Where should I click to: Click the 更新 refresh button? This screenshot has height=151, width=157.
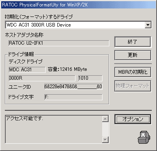tap(133, 55)
